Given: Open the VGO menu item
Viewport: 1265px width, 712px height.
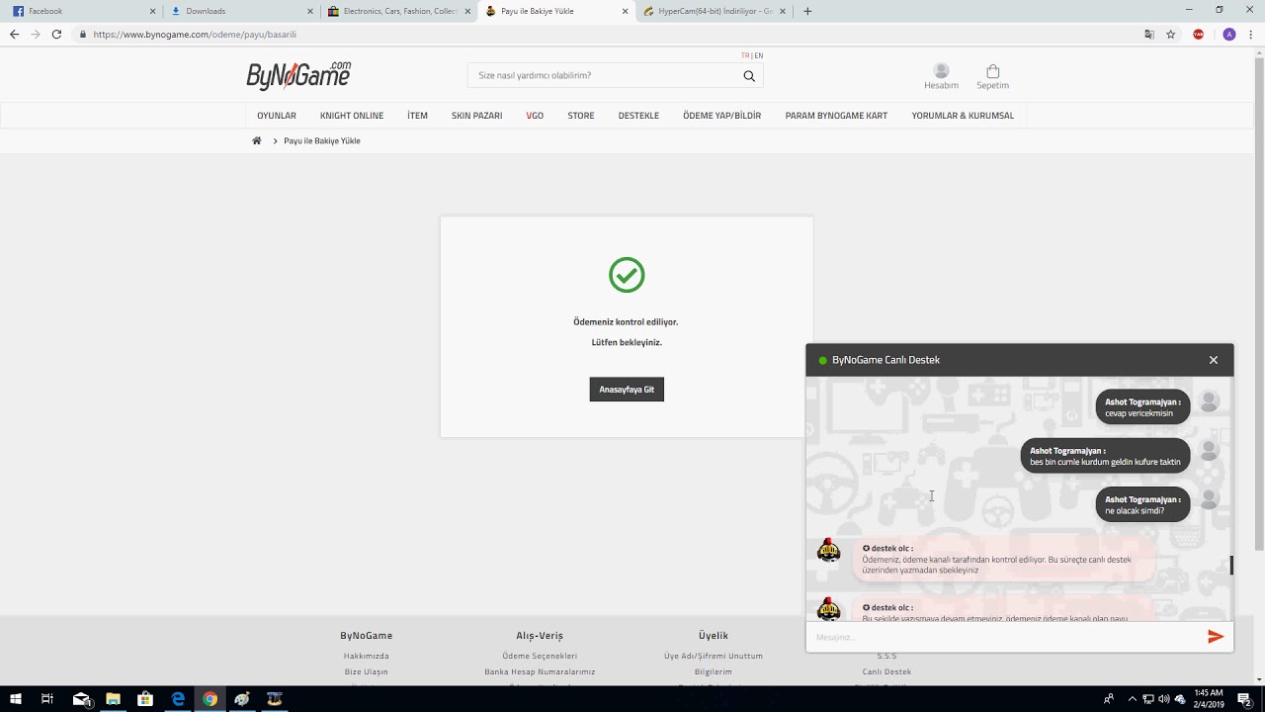Looking at the screenshot, I should (x=535, y=116).
